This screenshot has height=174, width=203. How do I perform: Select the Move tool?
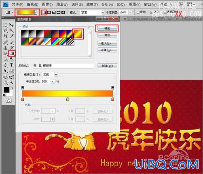11,25
